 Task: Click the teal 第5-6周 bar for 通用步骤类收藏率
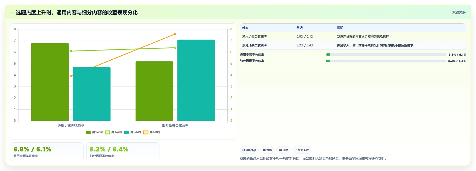[92, 94]
